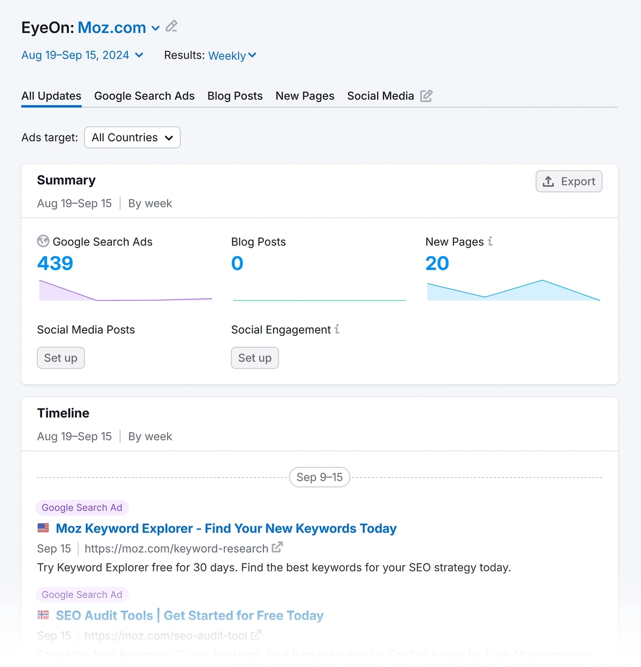
Task: Open the SEO Audit Tools ad title link
Action: (x=190, y=615)
